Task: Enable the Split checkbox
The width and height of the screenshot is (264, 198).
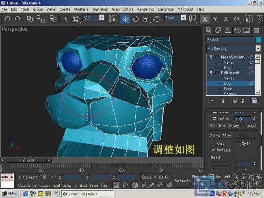Action: [x=239, y=143]
